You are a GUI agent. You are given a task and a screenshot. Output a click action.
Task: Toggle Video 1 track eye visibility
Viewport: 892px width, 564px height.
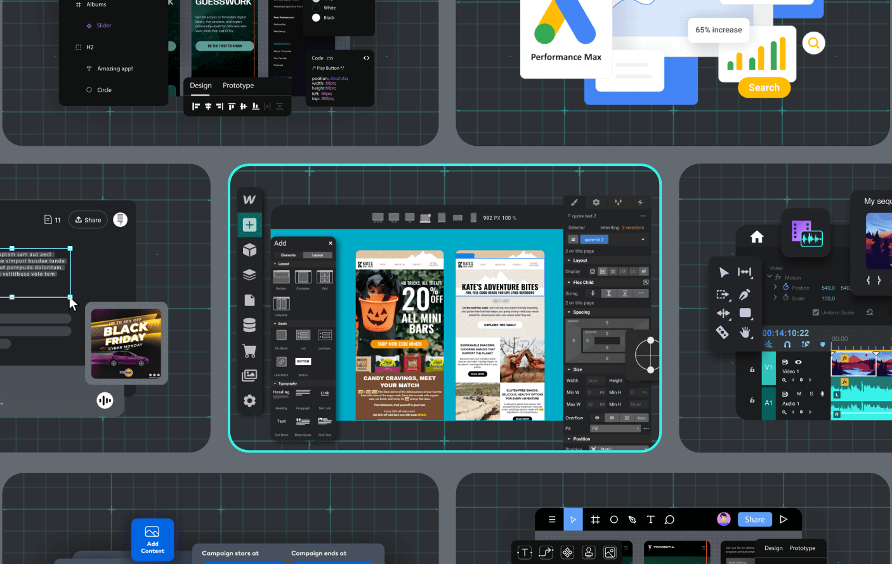798,362
